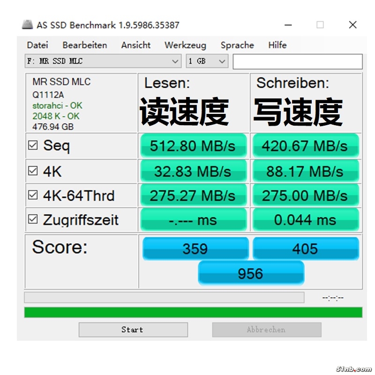This screenshot has width=375, height=375.
Task: Open the Hilfe menu
Action: pyautogui.click(x=277, y=45)
